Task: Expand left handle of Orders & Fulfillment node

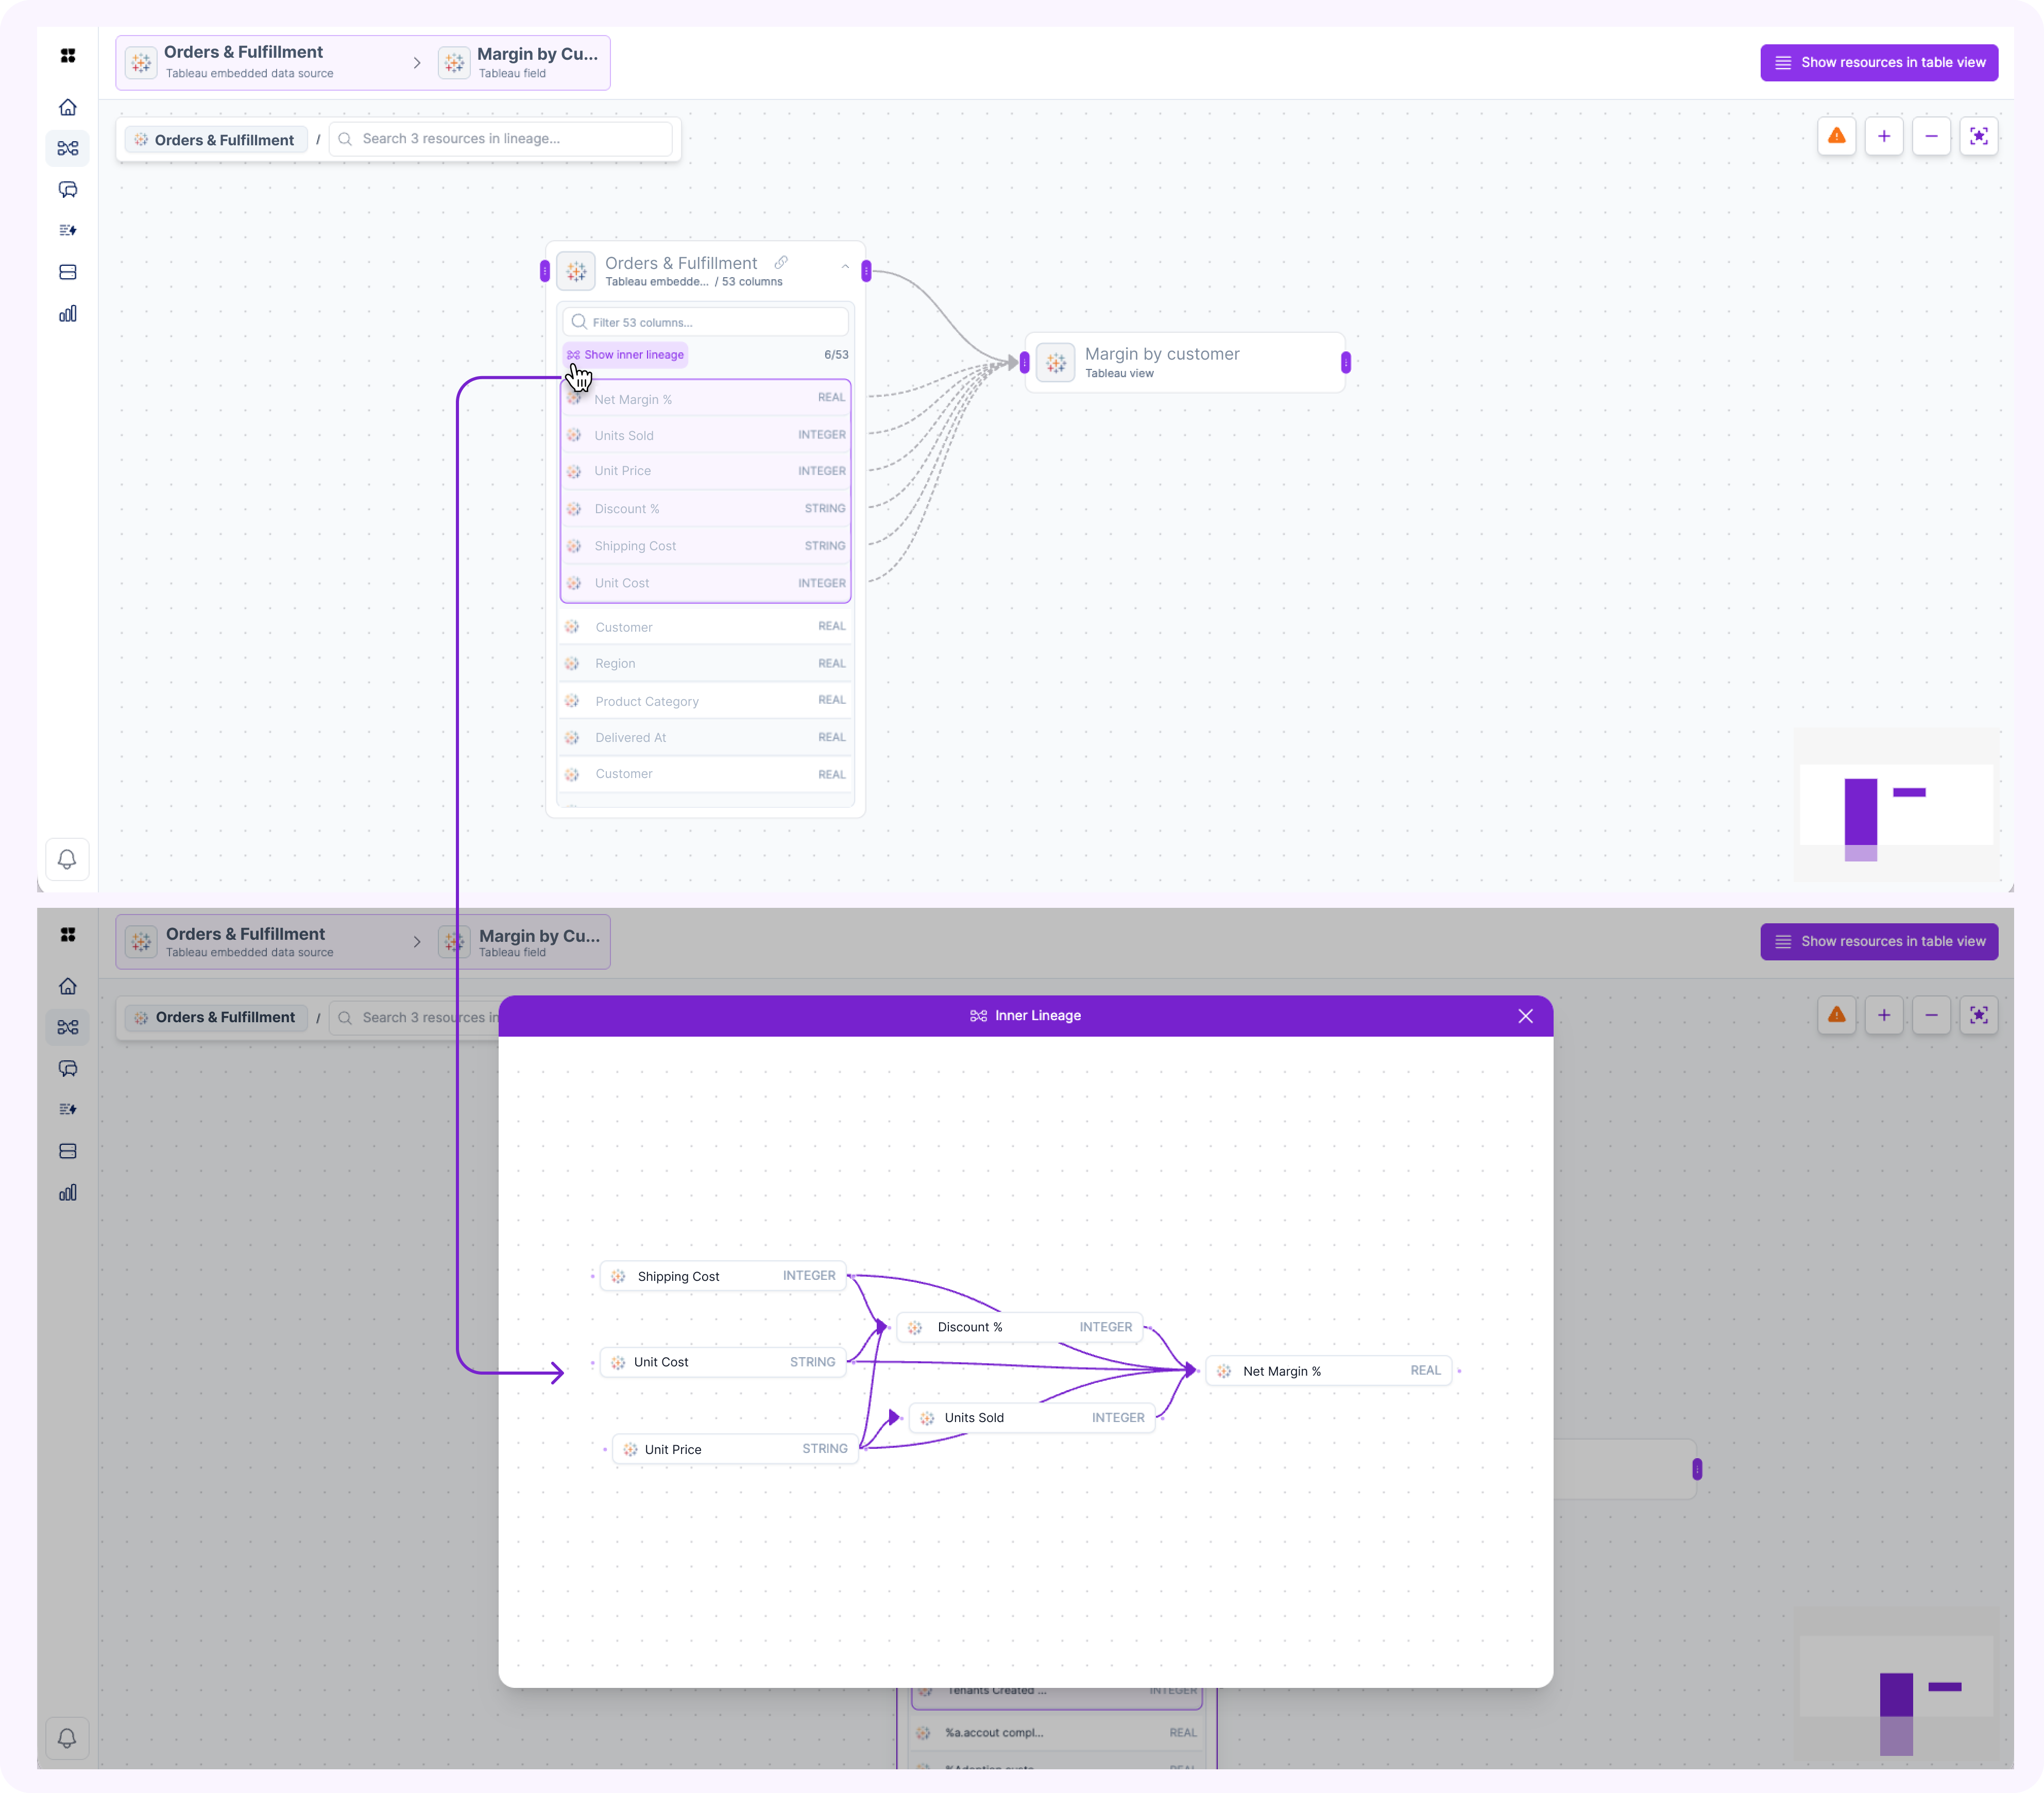Action: pos(545,271)
